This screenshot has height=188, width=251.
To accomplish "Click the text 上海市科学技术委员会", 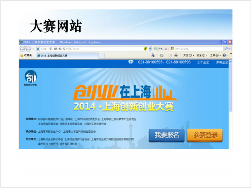I will [87, 119].
